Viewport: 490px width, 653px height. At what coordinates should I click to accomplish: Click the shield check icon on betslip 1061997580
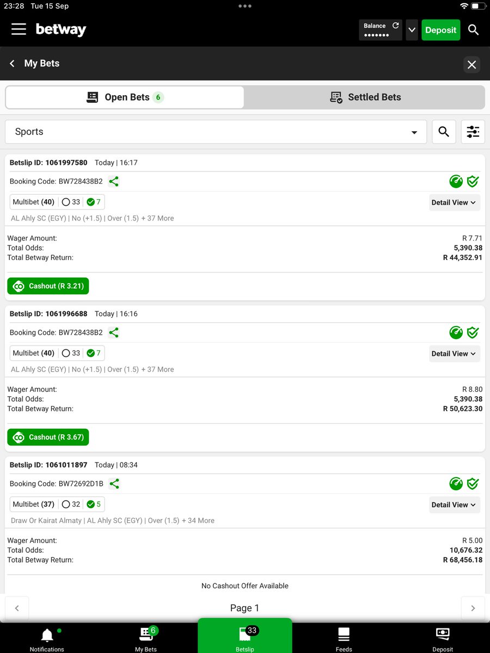[473, 181]
